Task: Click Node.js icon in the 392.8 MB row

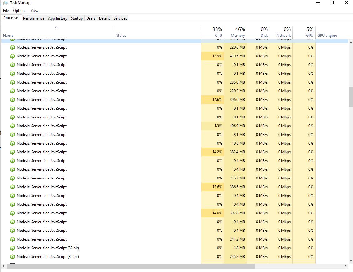Action: coord(12,213)
